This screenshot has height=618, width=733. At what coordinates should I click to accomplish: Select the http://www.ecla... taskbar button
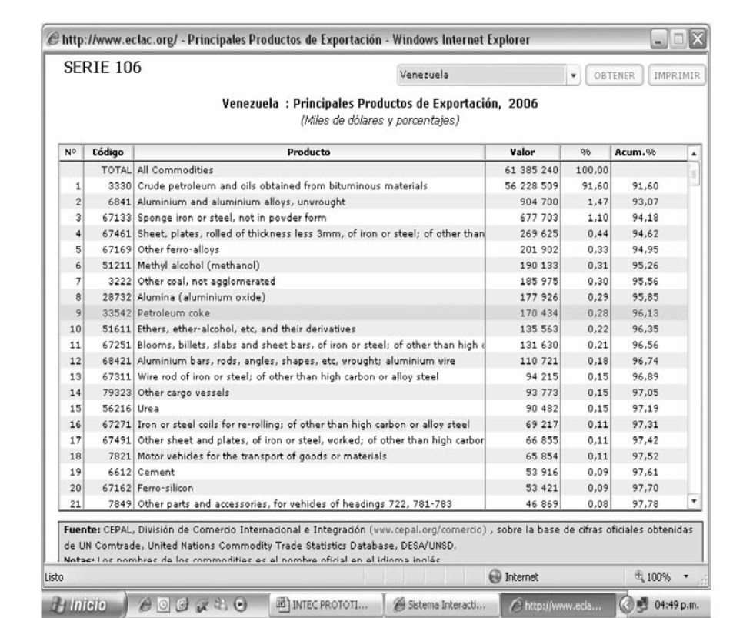coord(558,605)
